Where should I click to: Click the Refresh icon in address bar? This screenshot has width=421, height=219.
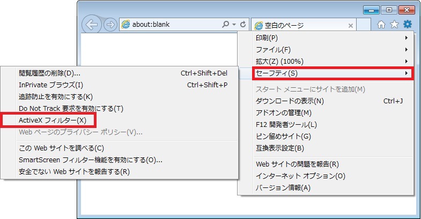[243, 24]
